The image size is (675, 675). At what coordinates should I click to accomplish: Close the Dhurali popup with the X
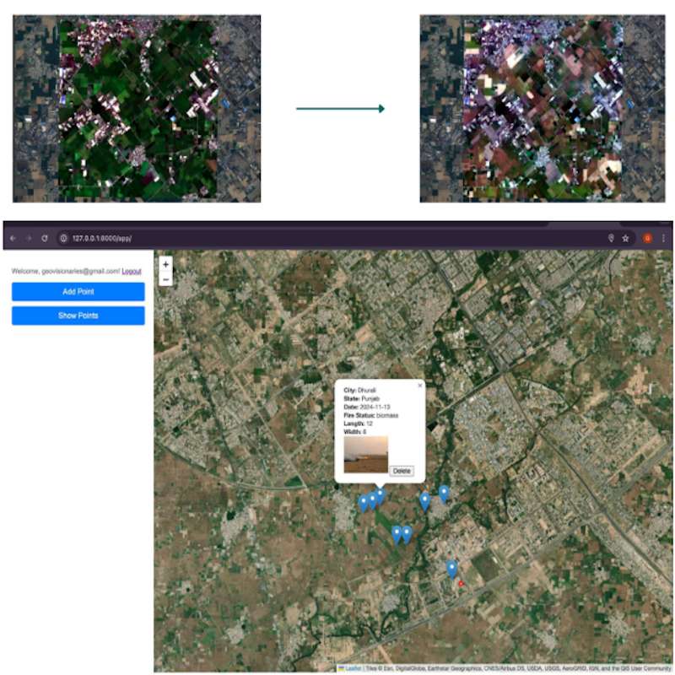tap(419, 386)
